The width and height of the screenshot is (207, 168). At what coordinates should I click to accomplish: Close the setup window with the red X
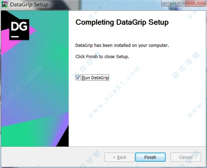(195, 3)
